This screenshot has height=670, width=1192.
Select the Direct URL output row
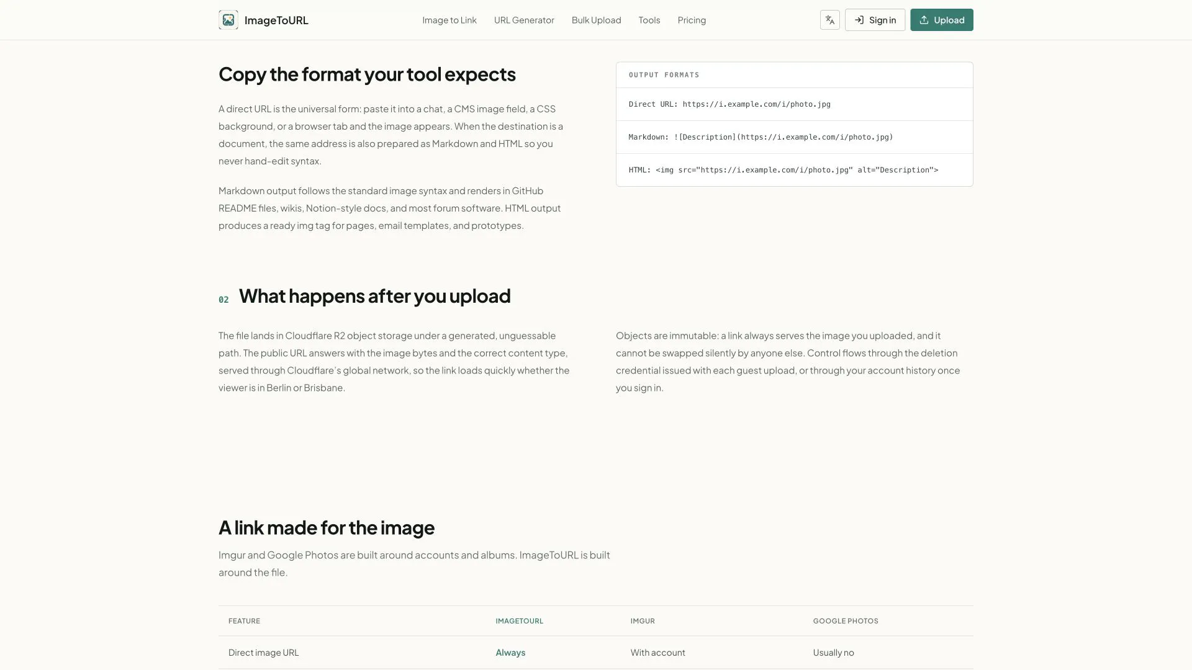794,104
